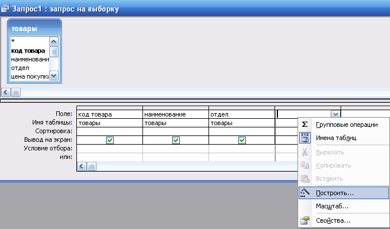Click the Properties icon in context menu
The width and height of the screenshot is (390, 229).
304,220
